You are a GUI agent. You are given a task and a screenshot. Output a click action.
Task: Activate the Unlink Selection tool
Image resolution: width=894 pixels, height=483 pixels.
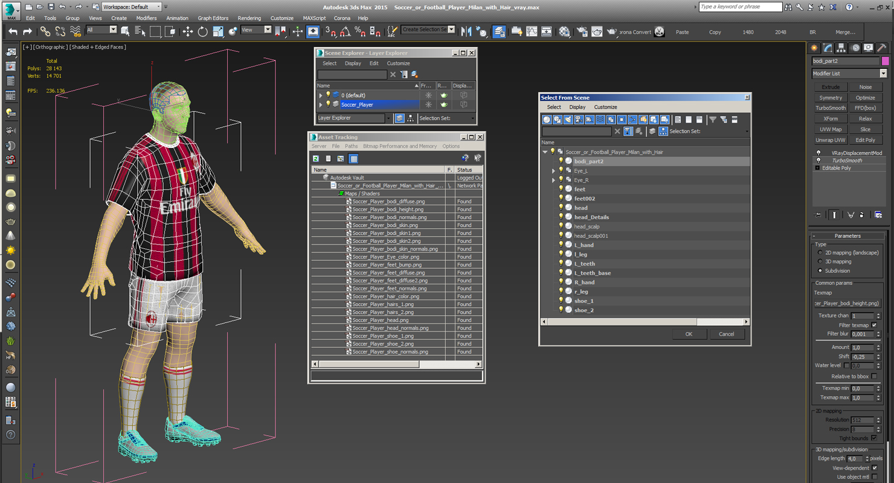[x=60, y=31]
